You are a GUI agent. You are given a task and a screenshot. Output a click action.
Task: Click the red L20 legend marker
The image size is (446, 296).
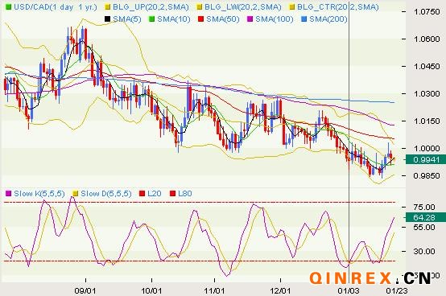click(142, 194)
